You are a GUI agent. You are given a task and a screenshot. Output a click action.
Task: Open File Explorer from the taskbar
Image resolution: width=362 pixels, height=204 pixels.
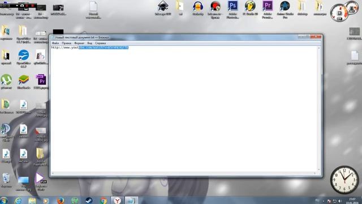(32, 201)
